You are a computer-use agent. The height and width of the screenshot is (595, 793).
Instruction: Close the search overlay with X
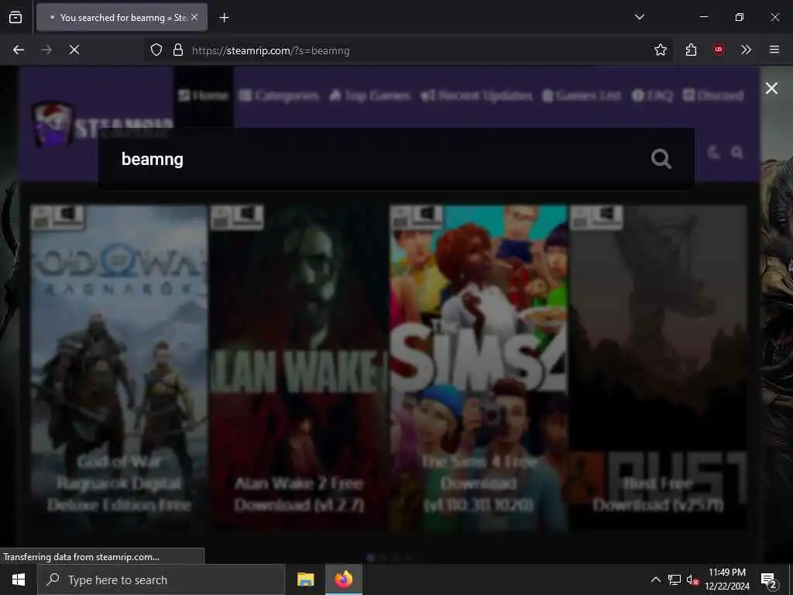(x=771, y=88)
